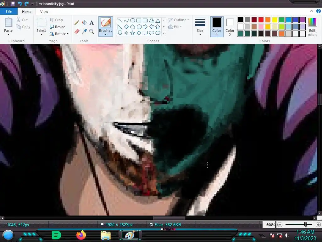This screenshot has width=322, height=242.
Task: Choose the Diamond shape
Action: pyautogui.click(x=126, y=26)
